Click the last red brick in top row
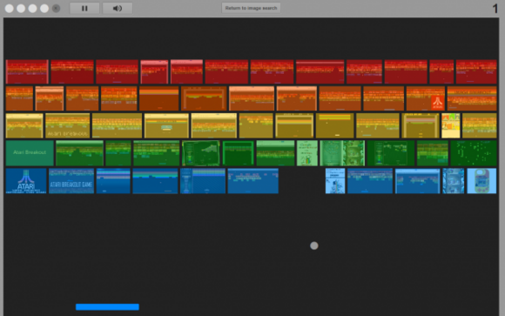This screenshot has width=505, height=316. (x=476, y=71)
